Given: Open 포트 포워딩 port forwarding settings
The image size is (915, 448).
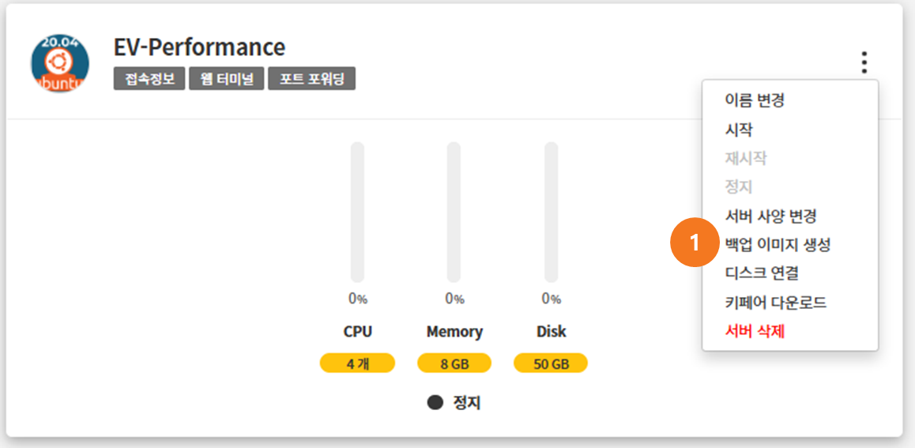Looking at the screenshot, I should click(x=311, y=79).
